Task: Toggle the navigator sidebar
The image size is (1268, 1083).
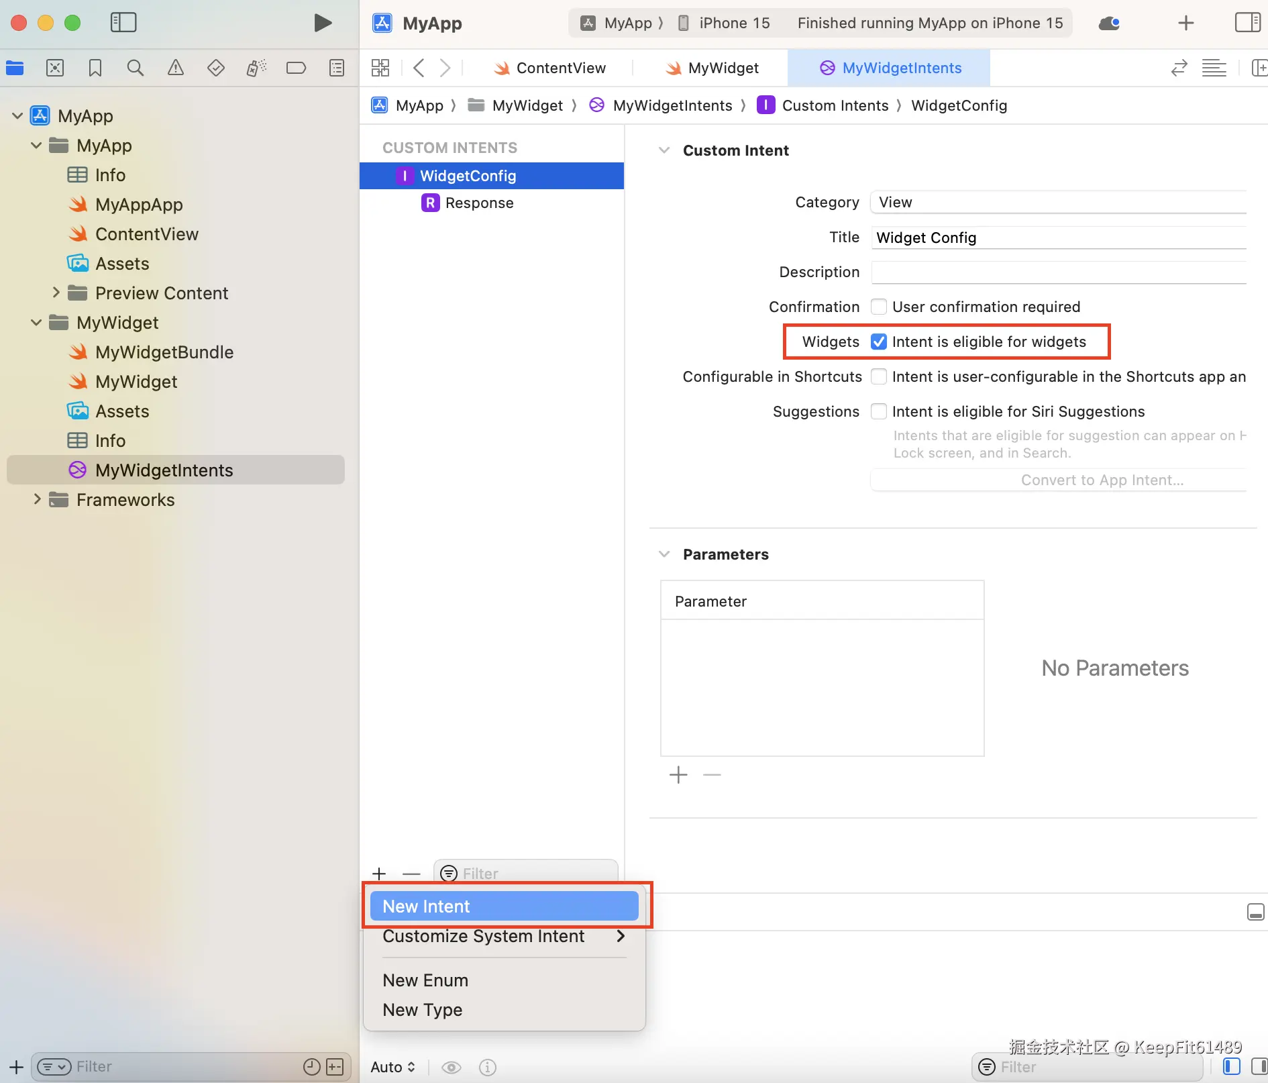Action: [x=123, y=23]
